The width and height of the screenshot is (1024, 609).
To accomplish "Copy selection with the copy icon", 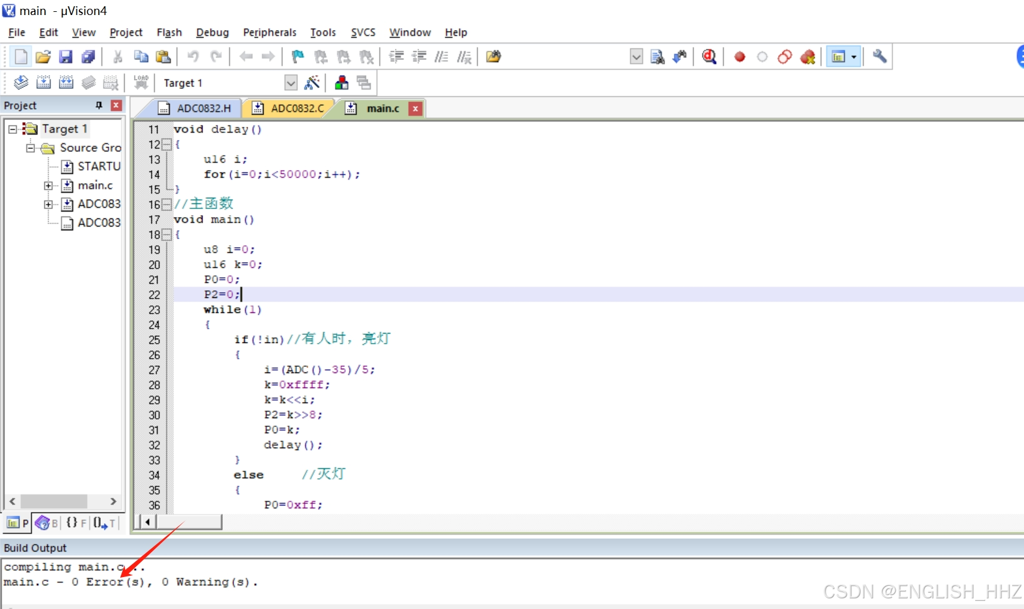I will 141,57.
